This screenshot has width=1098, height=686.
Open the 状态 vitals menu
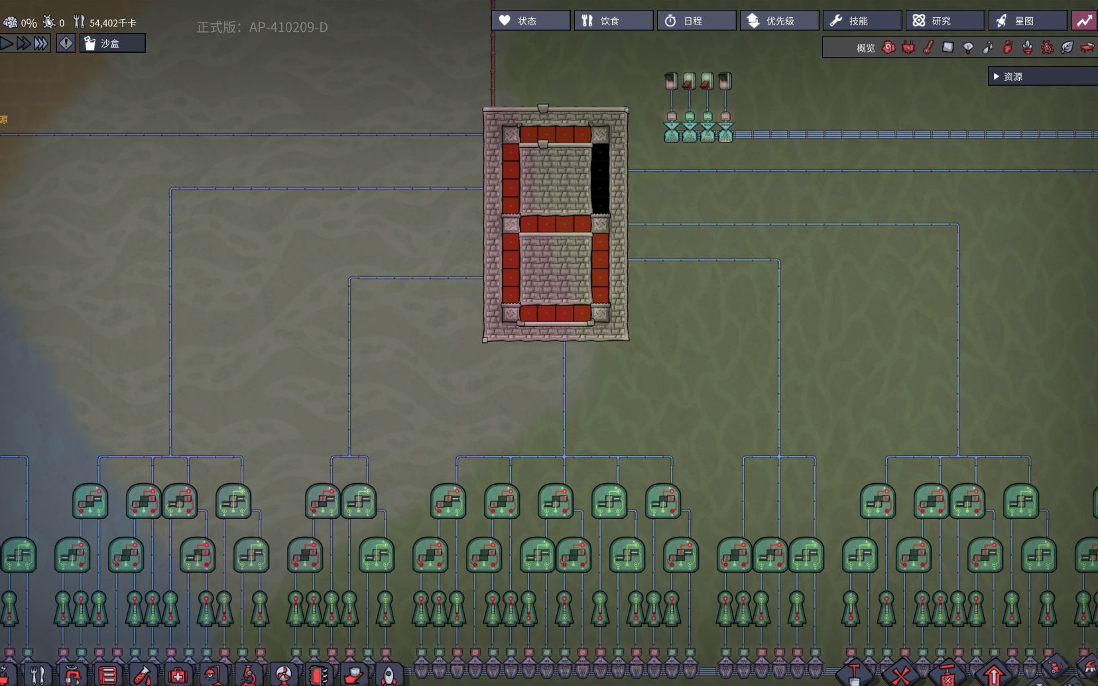pyautogui.click(x=530, y=21)
